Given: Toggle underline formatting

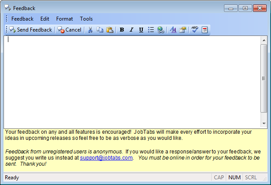Looking at the screenshot, I should [x=141, y=30].
